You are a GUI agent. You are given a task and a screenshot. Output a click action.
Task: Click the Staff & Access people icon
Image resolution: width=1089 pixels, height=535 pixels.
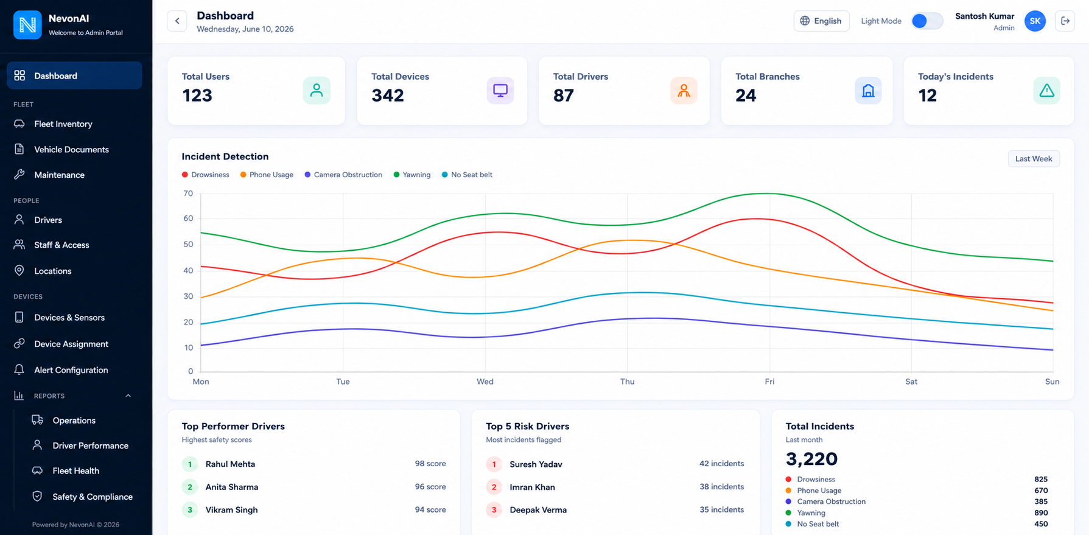click(19, 245)
